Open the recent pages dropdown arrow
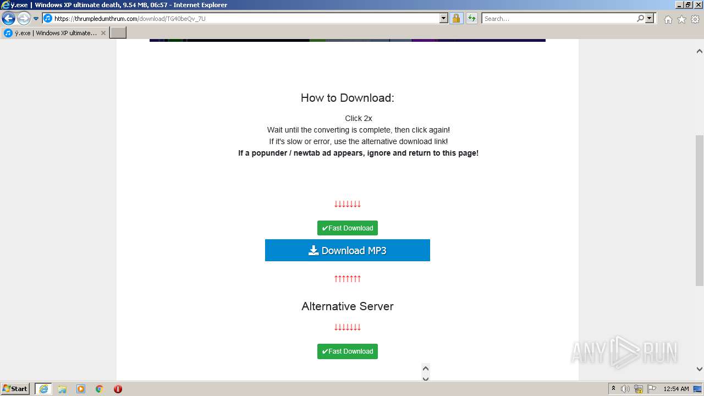The width and height of the screenshot is (704, 396). pos(36,19)
